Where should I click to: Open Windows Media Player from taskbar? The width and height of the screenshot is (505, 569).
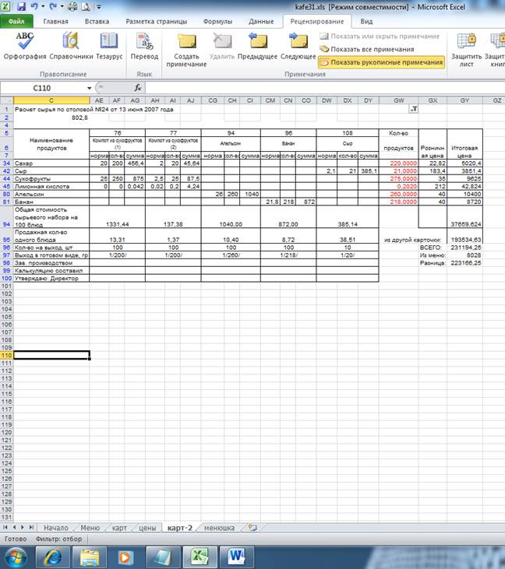point(125,557)
